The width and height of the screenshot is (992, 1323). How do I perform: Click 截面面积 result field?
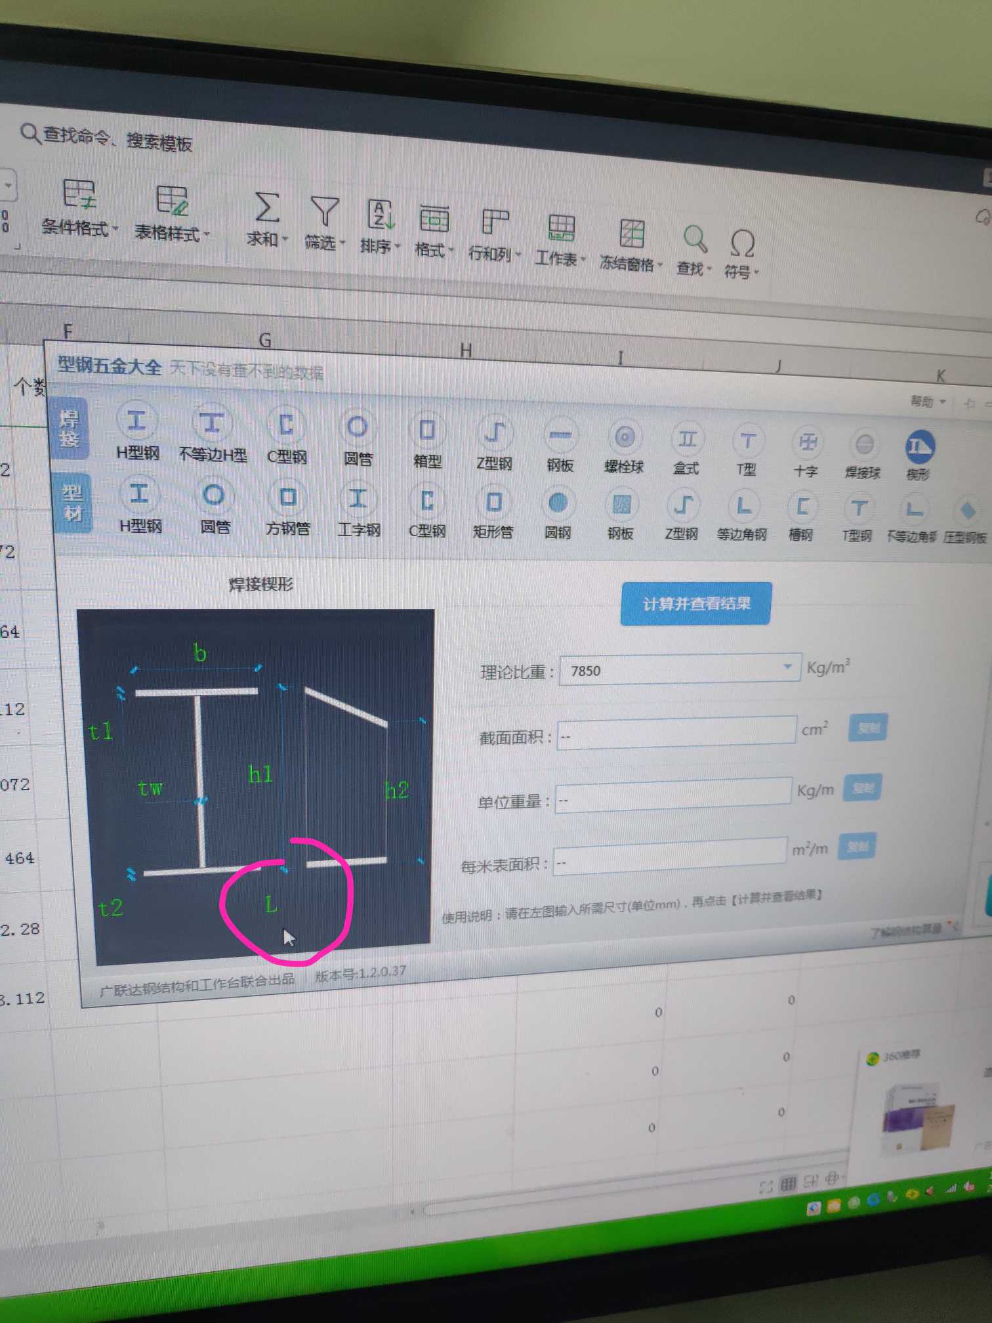[x=676, y=733]
